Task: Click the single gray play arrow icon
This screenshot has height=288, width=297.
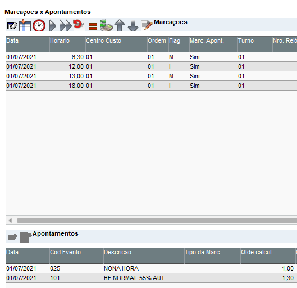Action: pyautogui.click(x=53, y=26)
